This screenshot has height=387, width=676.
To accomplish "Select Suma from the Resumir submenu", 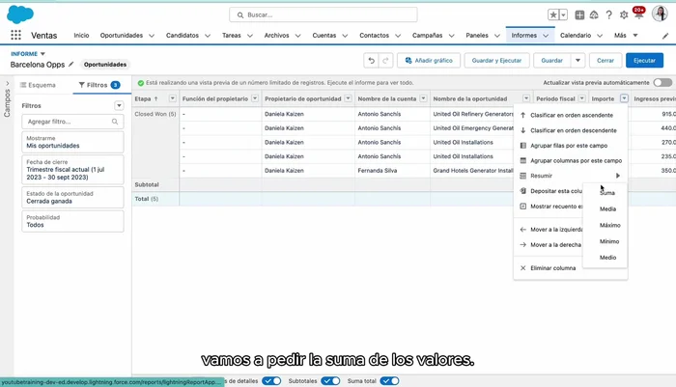I will click(607, 192).
